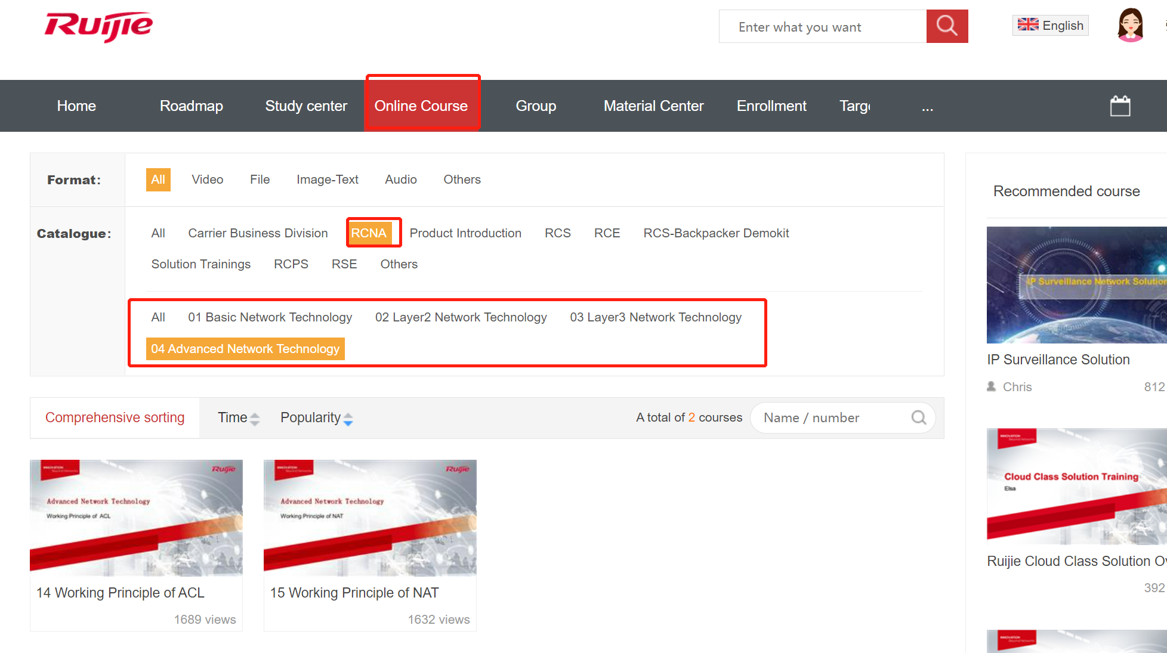The height and width of the screenshot is (653, 1167).
Task: Click '1632 views' text
Action: pyautogui.click(x=439, y=620)
